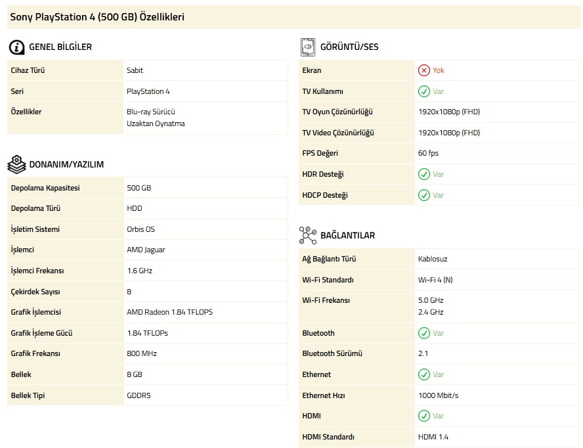
Task: Click the red X icon in Ekran row
Action: (x=424, y=70)
